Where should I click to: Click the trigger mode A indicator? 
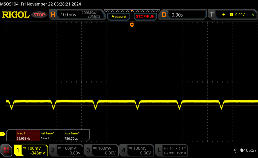[253, 15]
